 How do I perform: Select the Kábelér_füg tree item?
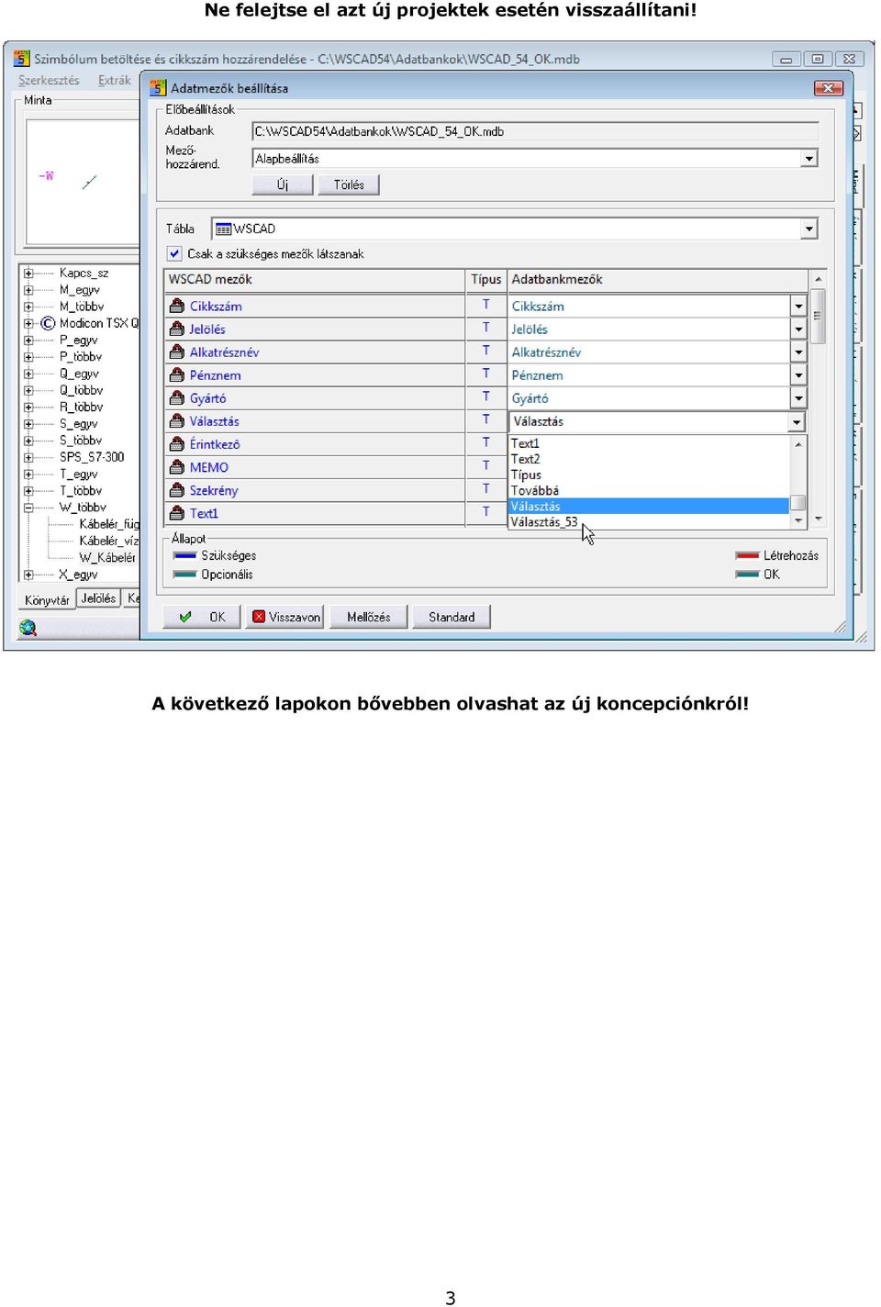pyautogui.click(x=109, y=524)
